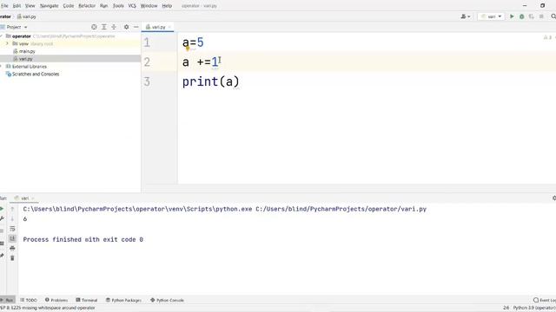Open the VCS menu

pos(132,6)
